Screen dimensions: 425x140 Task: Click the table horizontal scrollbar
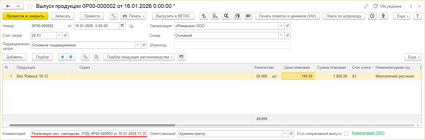point(92,125)
